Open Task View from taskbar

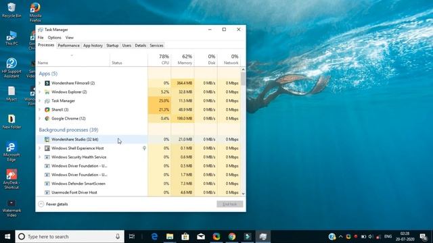coord(132,236)
